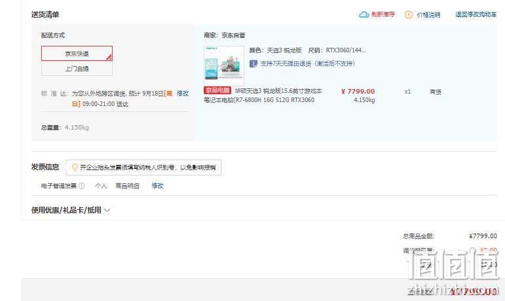
Task: Click 尺码：RTX3060/144... attribute text
Action: 337,50
